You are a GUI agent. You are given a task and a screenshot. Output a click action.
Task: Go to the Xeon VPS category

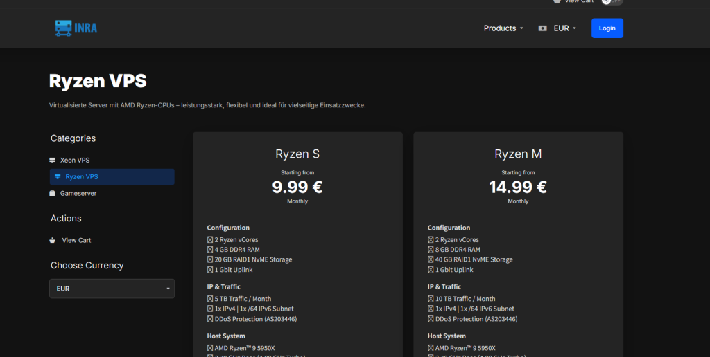click(75, 160)
